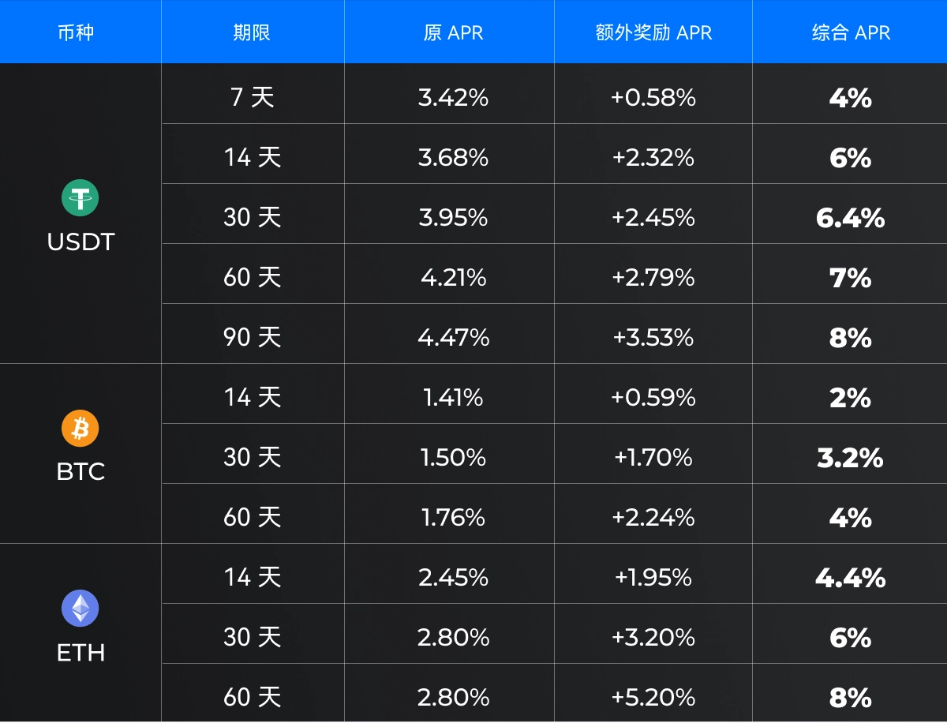Click the purple ETH Ethereum icon
The width and height of the screenshot is (947, 723).
point(80,608)
